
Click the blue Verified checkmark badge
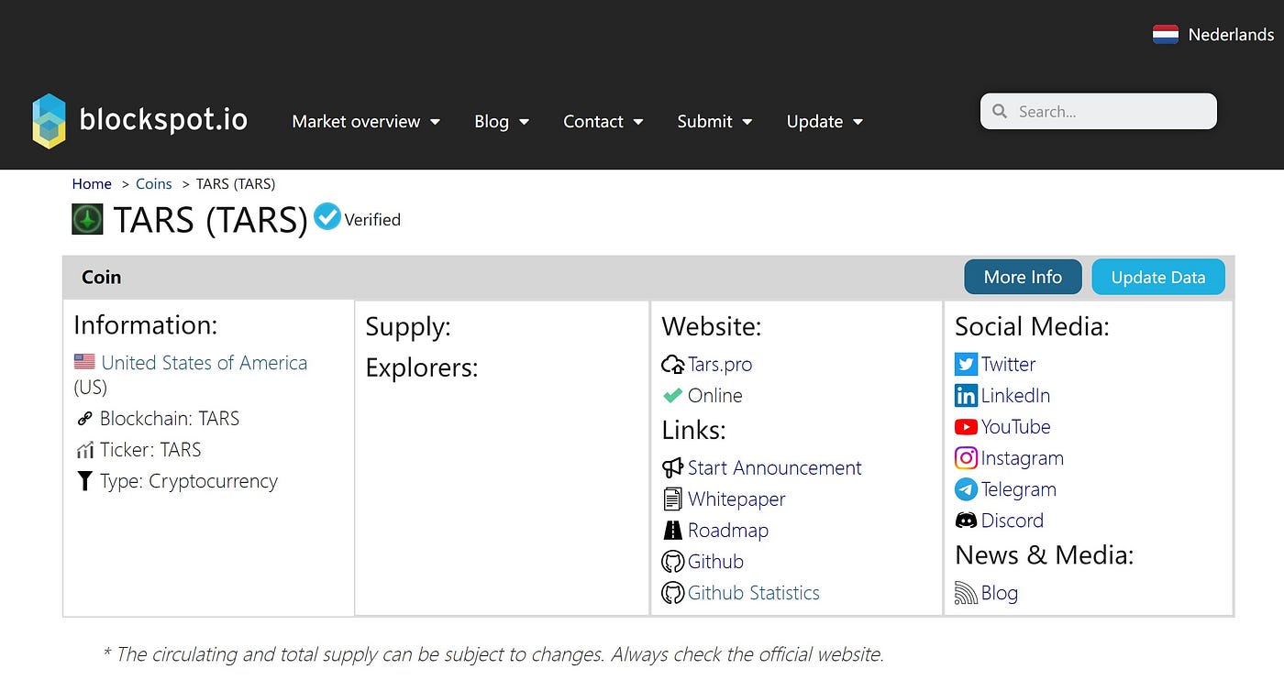[x=327, y=216]
